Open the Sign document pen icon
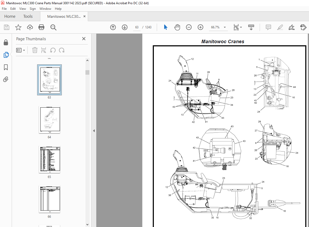Viewport: 309px width, 227px height. (x=291, y=27)
